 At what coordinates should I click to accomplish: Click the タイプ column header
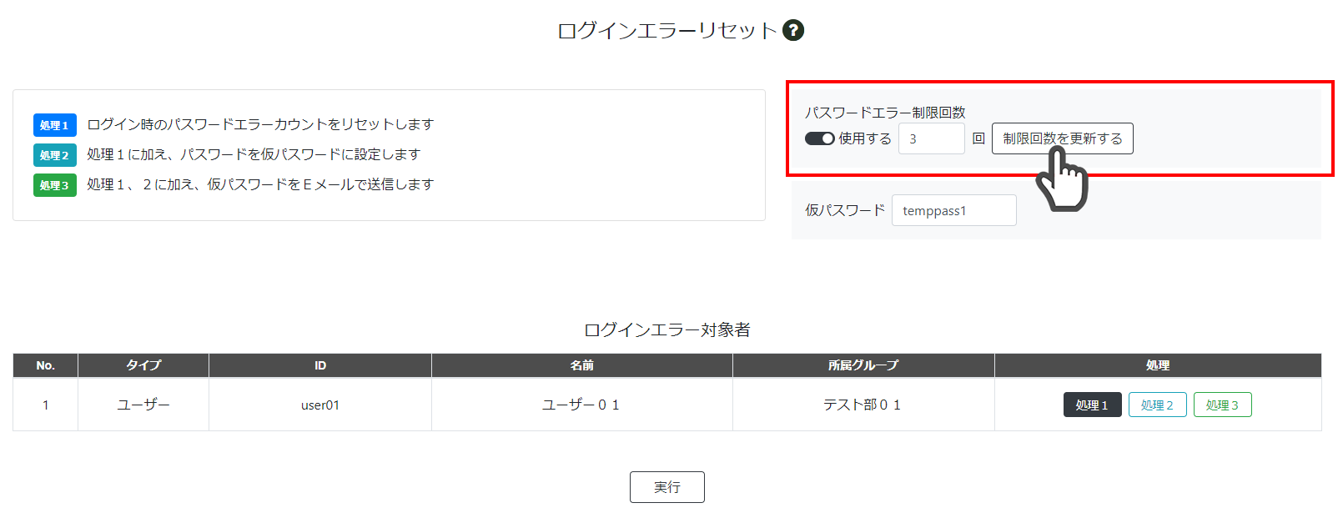point(143,365)
